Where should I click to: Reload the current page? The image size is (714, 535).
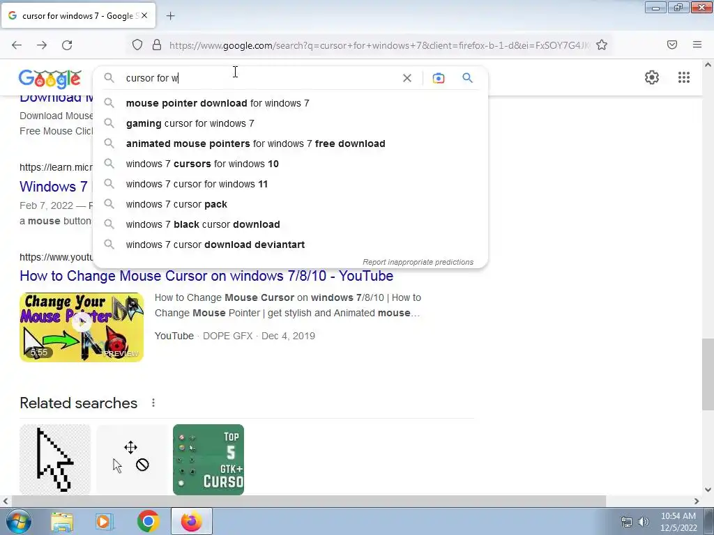pos(67,45)
